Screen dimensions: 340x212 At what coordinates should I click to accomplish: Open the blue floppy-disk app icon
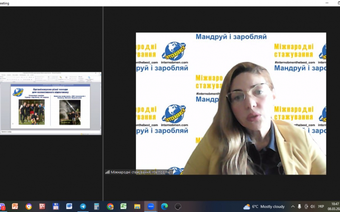(56, 206)
